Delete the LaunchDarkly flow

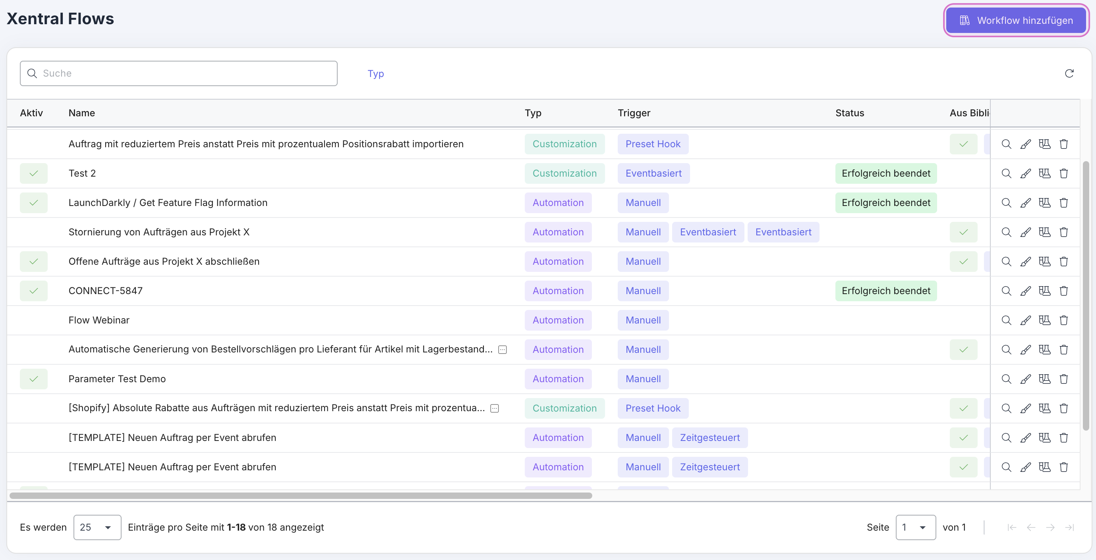pyautogui.click(x=1064, y=203)
